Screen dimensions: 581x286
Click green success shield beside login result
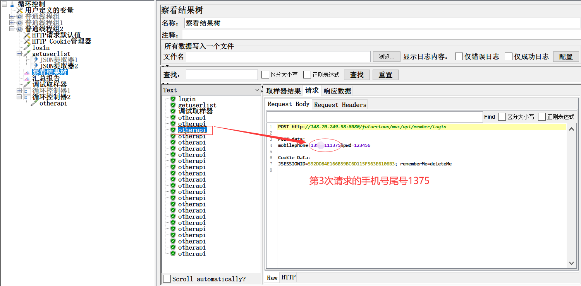pyautogui.click(x=173, y=99)
